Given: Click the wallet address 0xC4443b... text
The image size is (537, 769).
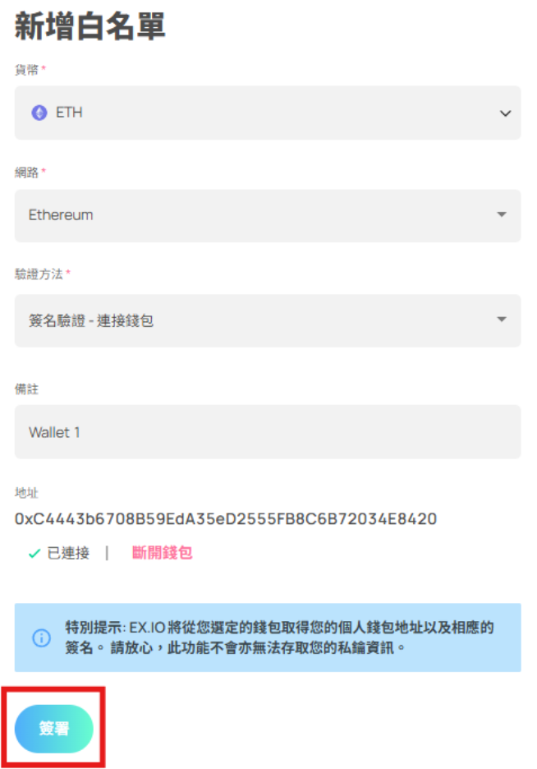Looking at the screenshot, I should tap(226, 519).
